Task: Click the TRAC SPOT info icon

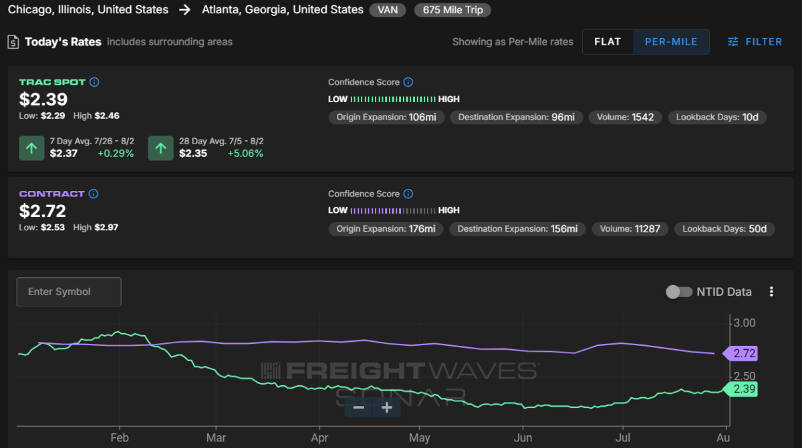Action: tap(94, 82)
